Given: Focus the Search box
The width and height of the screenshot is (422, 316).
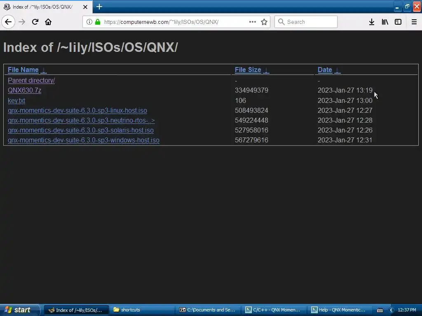Looking at the screenshot, I should [306, 22].
